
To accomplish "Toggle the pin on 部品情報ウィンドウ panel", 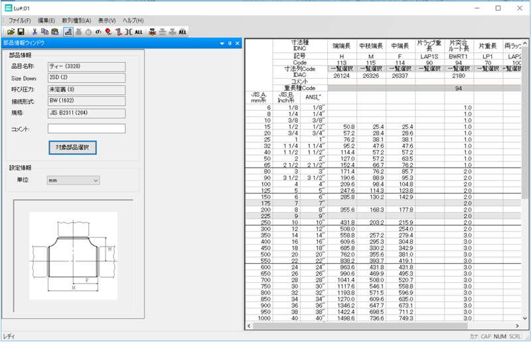I will 229,43.
